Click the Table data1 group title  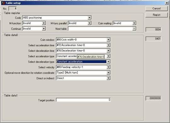coord(11,96)
